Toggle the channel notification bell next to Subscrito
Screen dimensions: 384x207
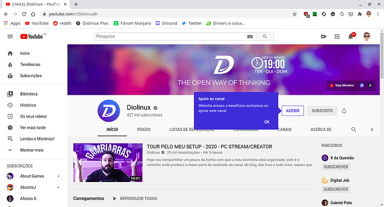[x=344, y=111]
